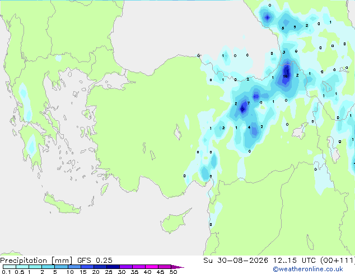
Task: Click the '15' legend scale label
Action: click(83, 272)
